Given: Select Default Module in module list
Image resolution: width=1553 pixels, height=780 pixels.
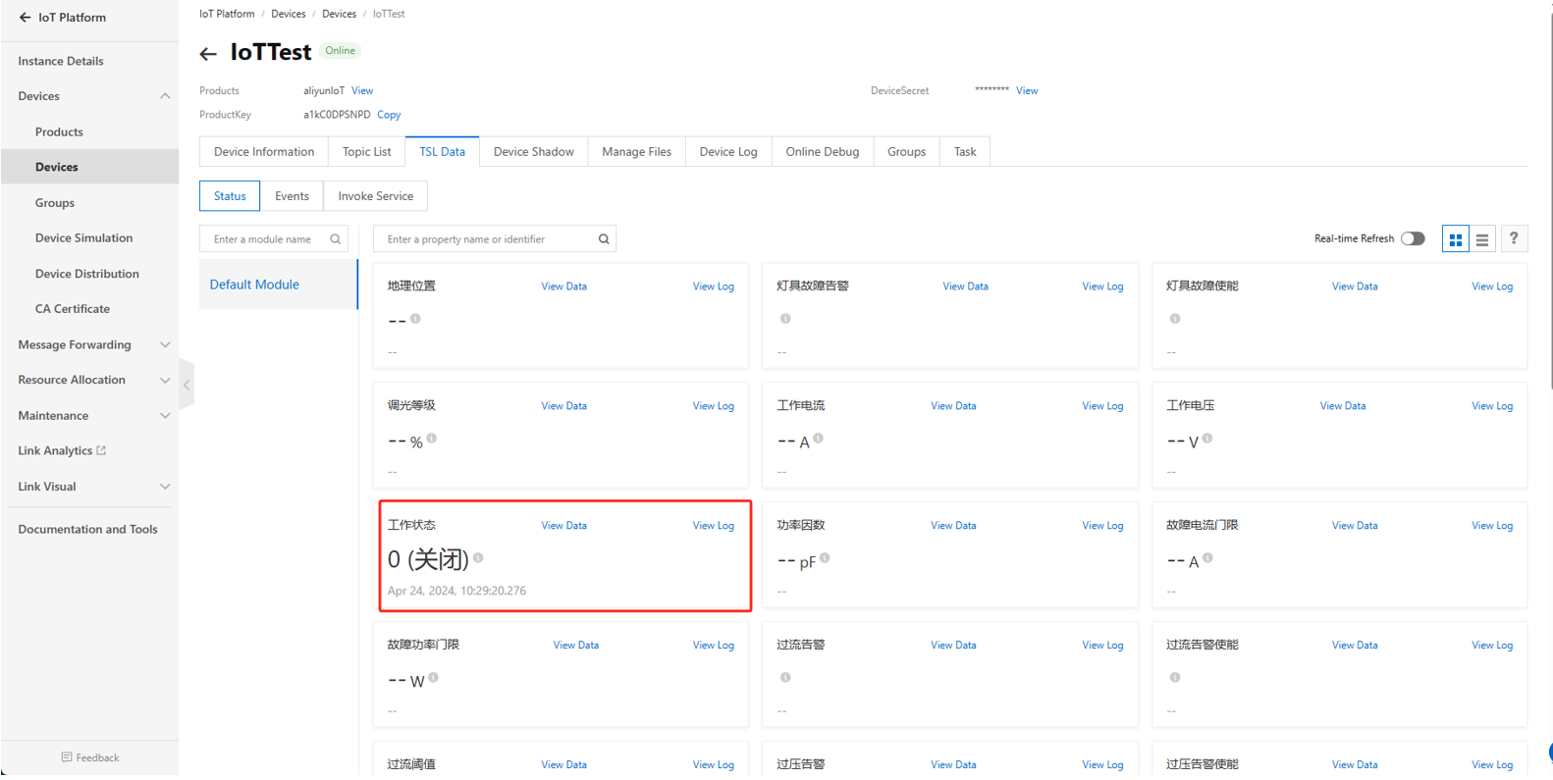Looking at the screenshot, I should click(254, 285).
